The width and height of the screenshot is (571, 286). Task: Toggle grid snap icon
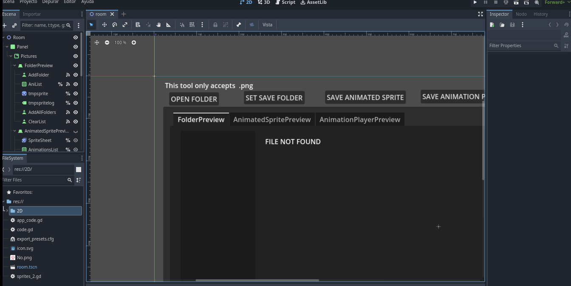192,25
